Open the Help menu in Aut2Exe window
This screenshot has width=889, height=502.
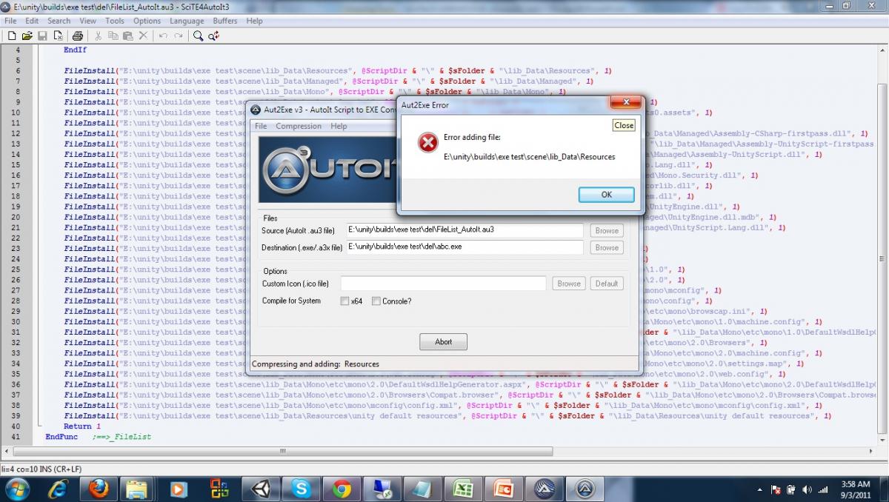point(339,127)
